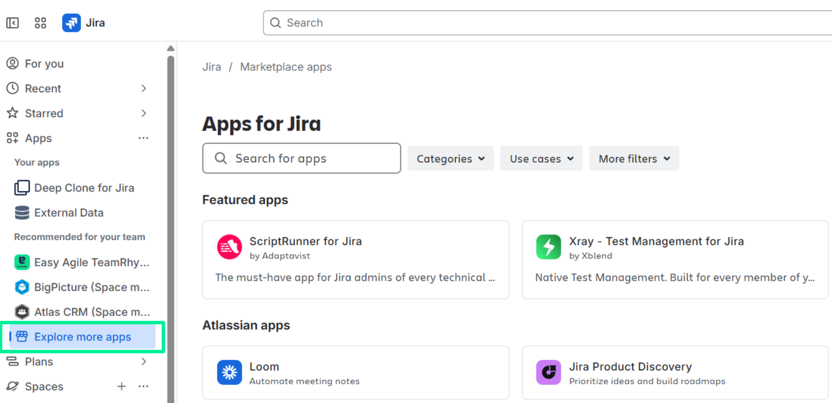832x403 pixels.
Task: Click the Jira breadcrumb link
Action: pos(211,67)
